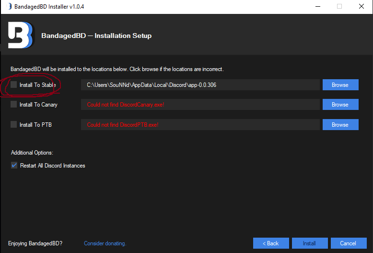Image resolution: width=373 pixels, height=253 pixels.
Task: Close the BandagedBD Installer window
Action: [361, 7]
